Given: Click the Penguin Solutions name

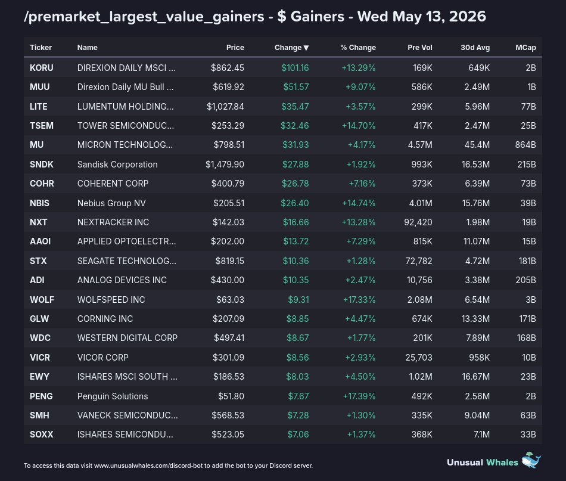Looking at the screenshot, I should coord(113,396).
